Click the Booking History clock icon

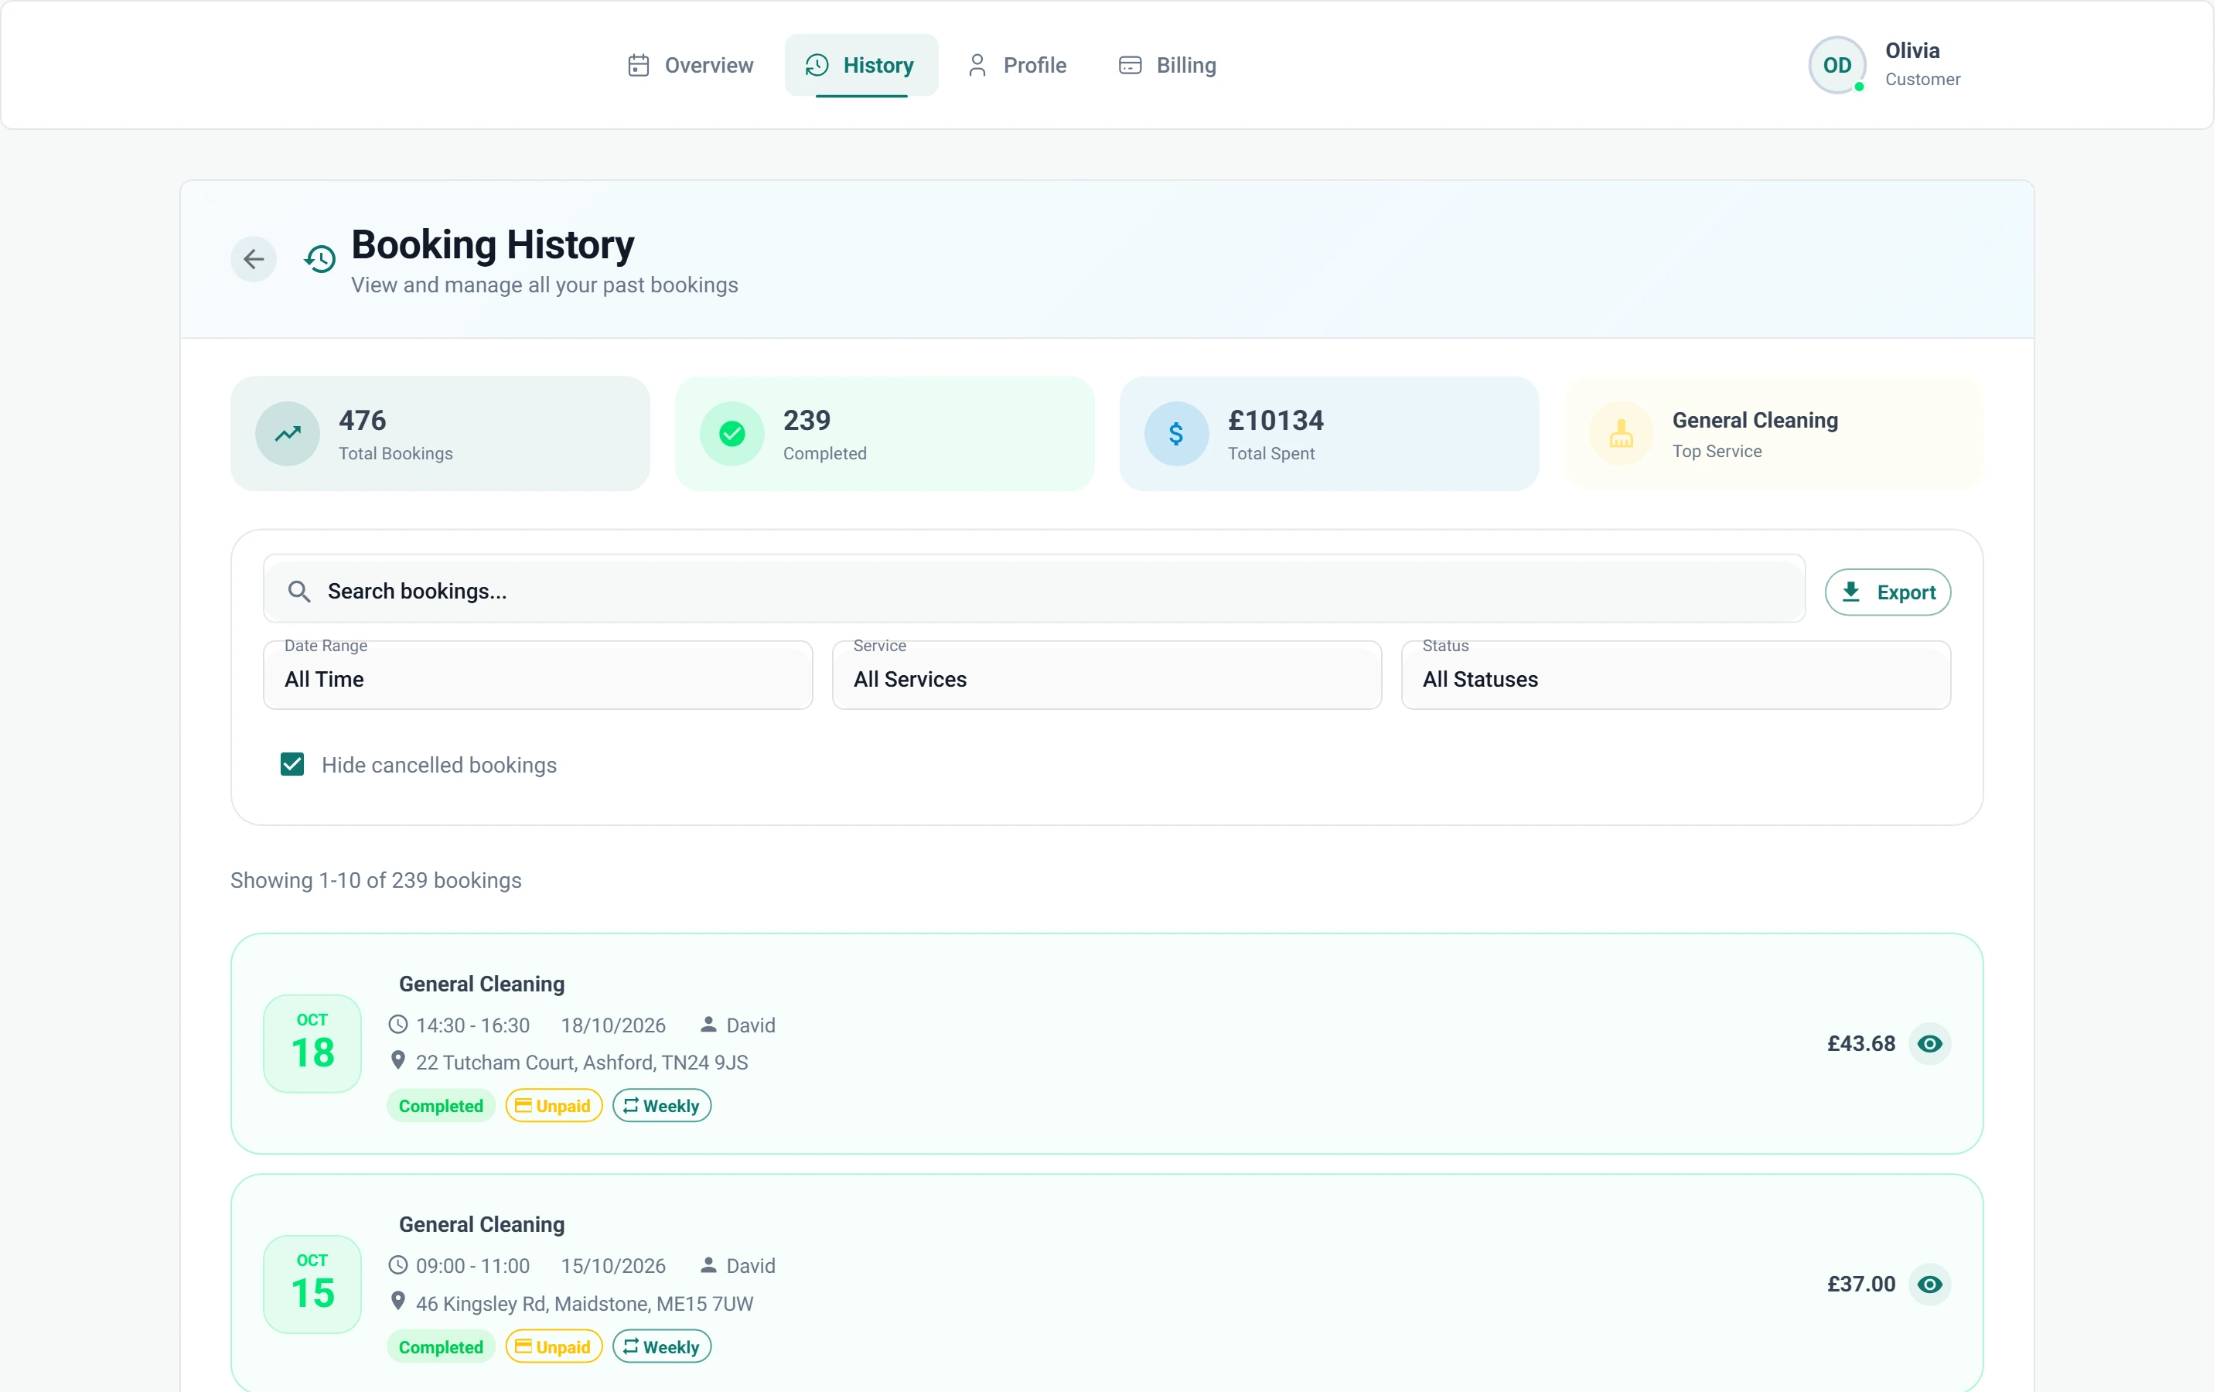point(320,260)
